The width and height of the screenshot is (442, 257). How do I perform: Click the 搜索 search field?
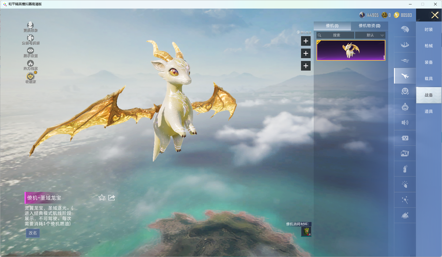[336, 35]
